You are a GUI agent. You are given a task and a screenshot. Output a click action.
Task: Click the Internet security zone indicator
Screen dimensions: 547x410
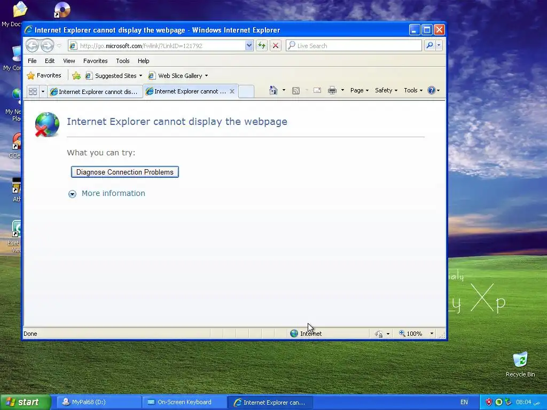(306, 334)
